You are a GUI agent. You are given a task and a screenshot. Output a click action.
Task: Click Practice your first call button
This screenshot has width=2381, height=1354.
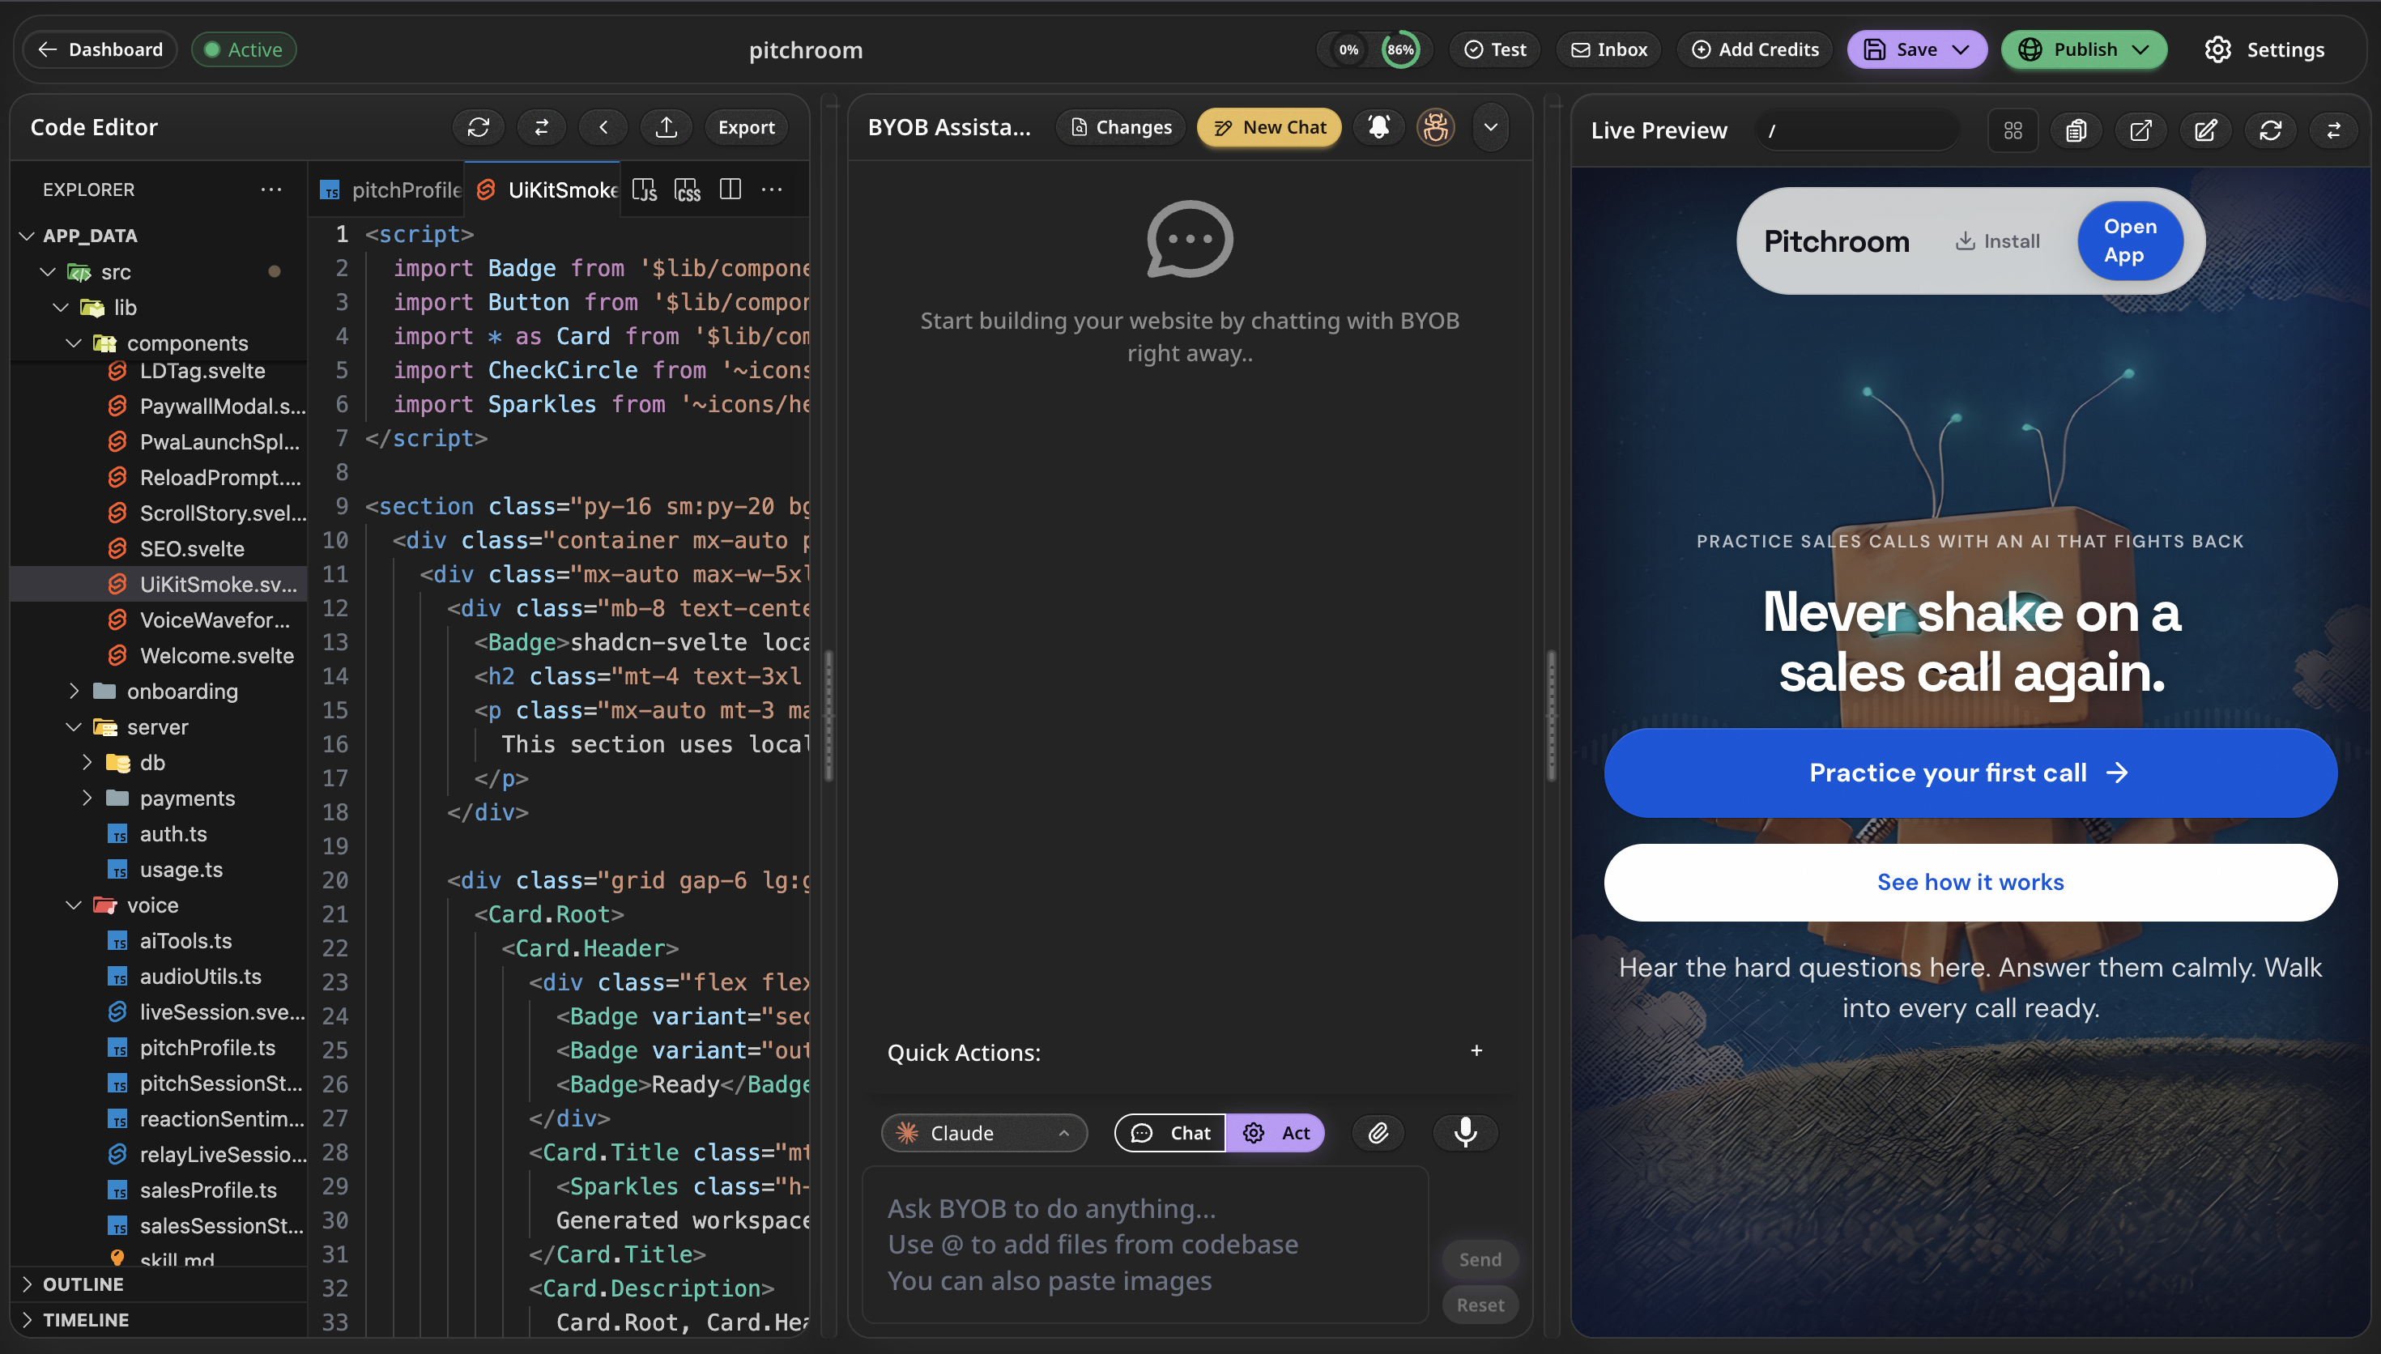click(1970, 773)
